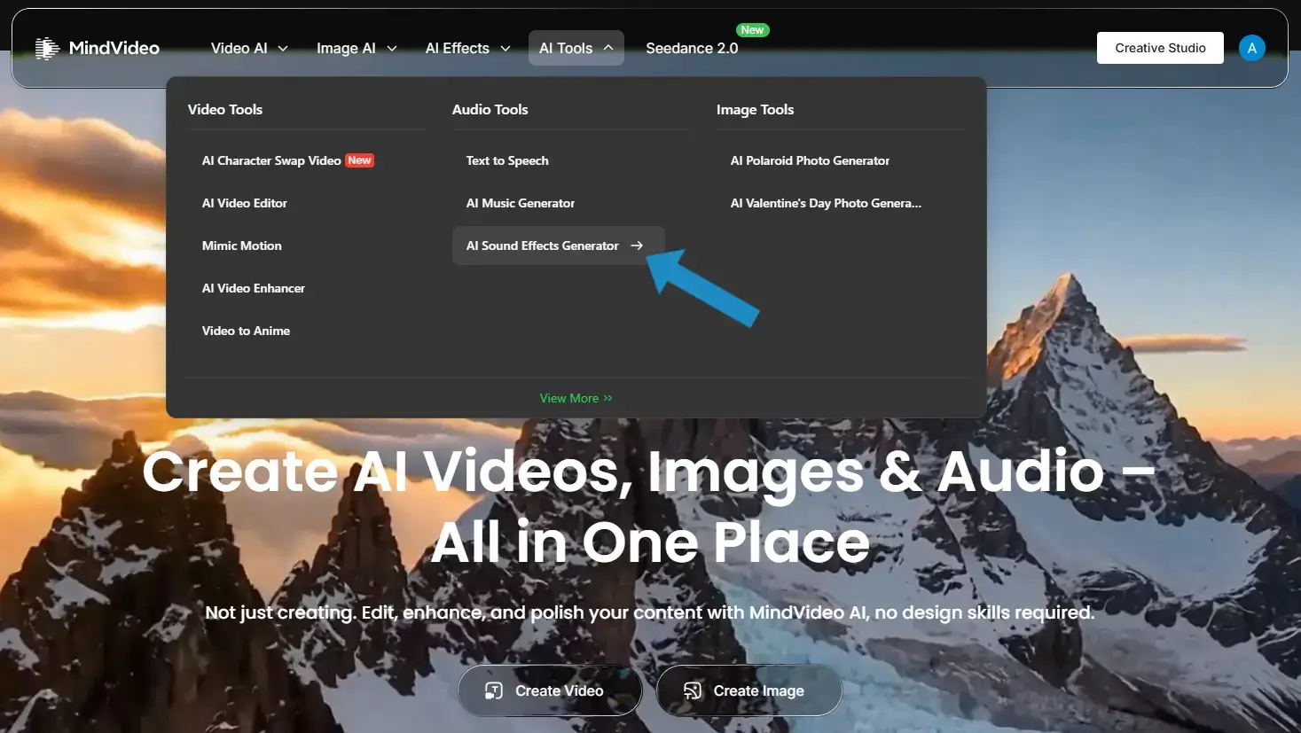Choose AI Music Generator

(x=521, y=203)
